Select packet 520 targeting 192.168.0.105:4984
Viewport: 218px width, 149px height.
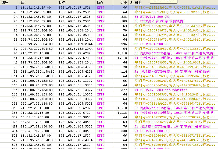81,140
